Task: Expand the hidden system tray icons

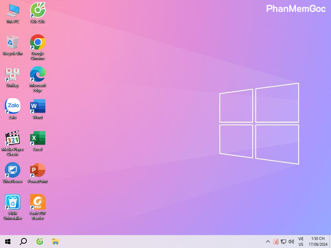Action: 268,242
